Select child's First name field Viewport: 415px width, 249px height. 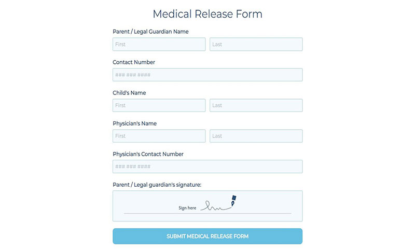(x=159, y=105)
